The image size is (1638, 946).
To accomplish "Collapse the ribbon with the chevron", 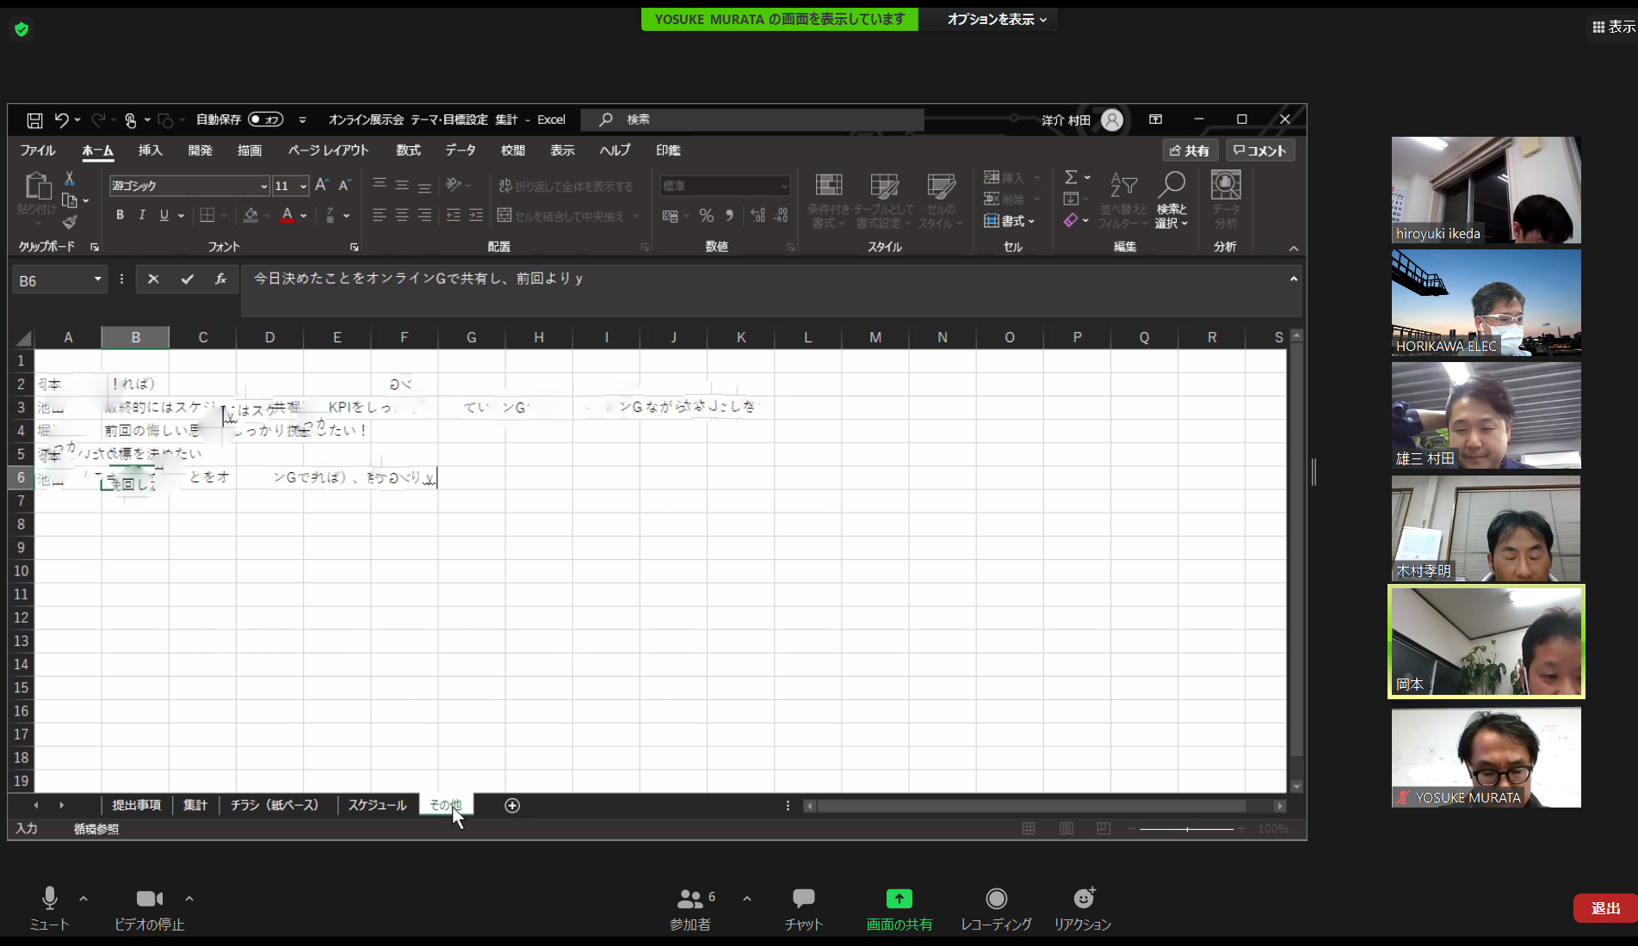I will coord(1294,249).
